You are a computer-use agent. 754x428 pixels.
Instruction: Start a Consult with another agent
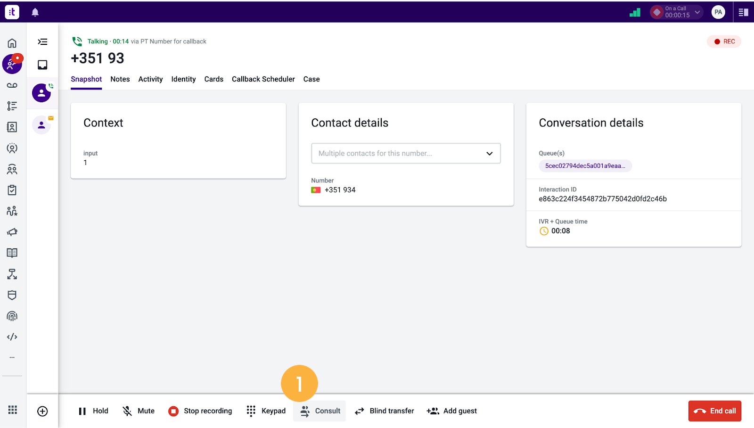(320, 411)
